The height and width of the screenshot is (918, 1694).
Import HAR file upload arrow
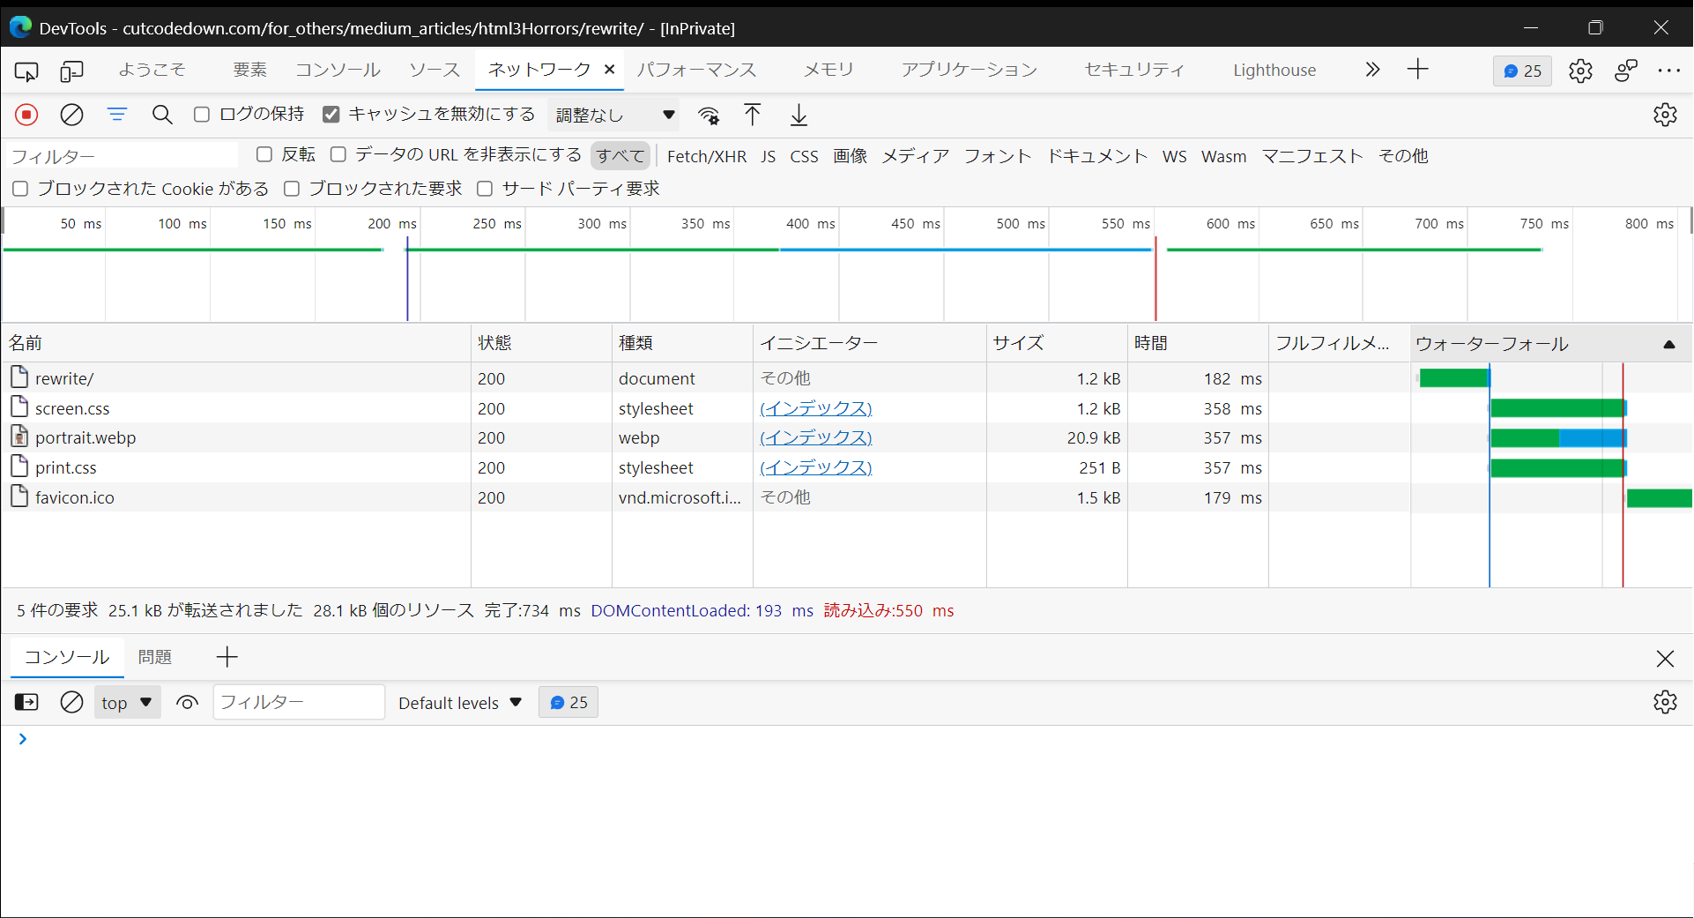[752, 115]
